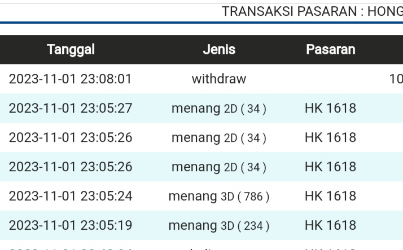Viewport: 403px width, 250px height.
Task: Open the menang 3D (786) entry
Action: 219,196
